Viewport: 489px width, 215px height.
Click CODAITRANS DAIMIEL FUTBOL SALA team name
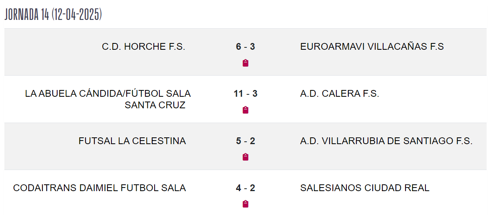(x=99, y=188)
